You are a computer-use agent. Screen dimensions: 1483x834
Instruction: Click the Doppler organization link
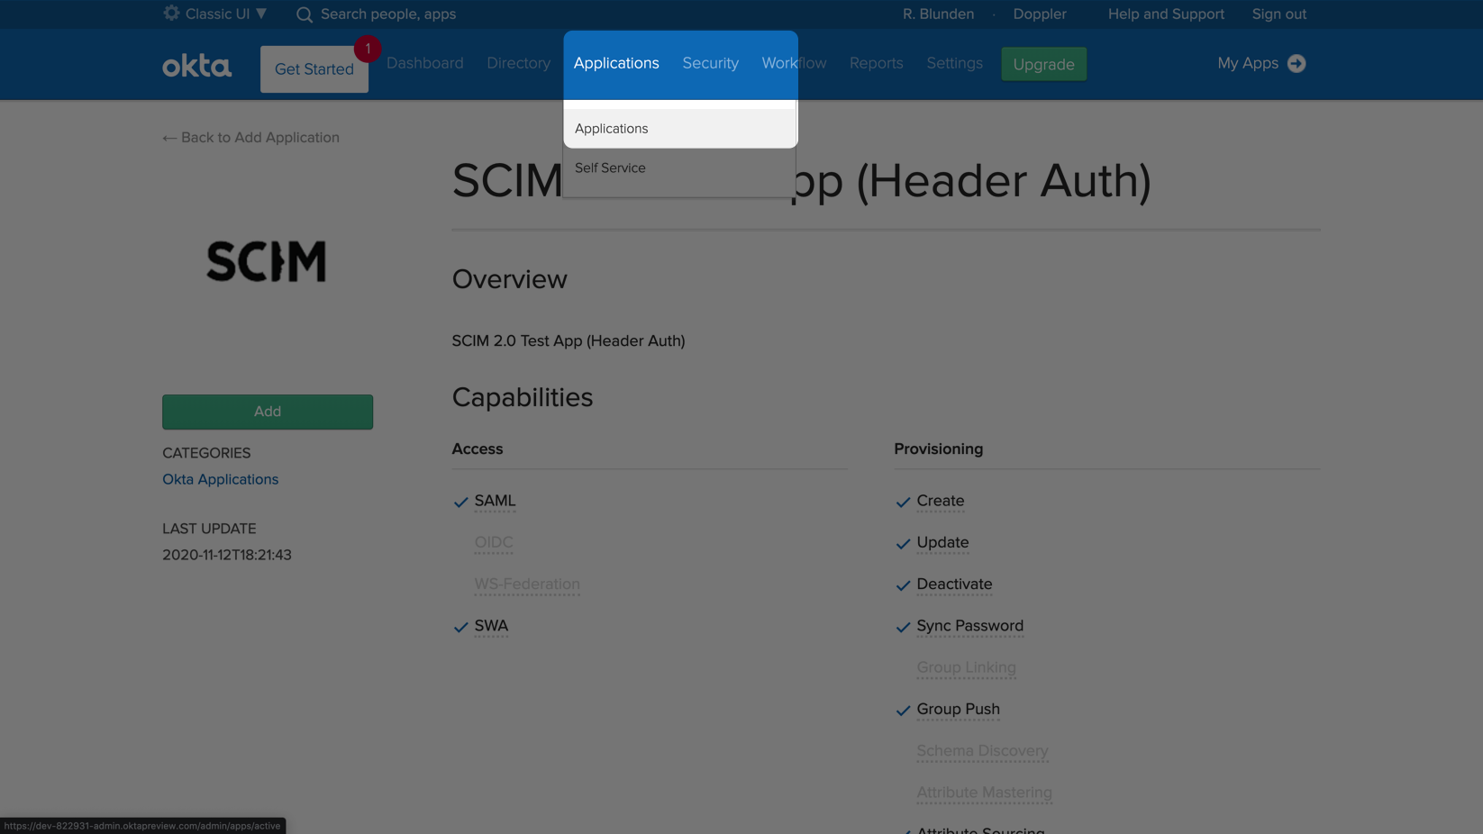pos(1040,14)
